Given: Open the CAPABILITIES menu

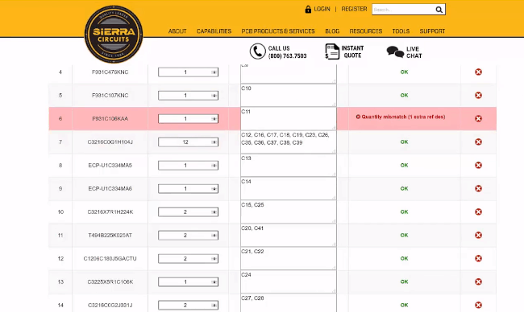Looking at the screenshot, I should tap(214, 31).
